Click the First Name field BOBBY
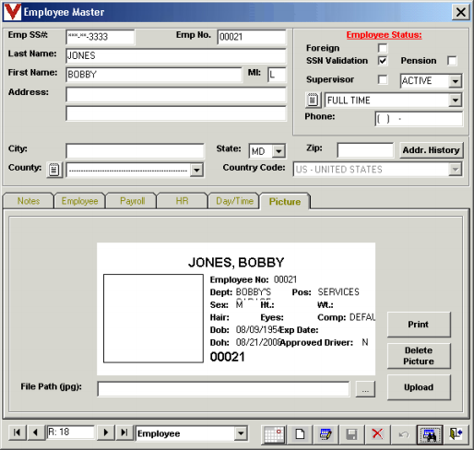This screenshot has height=450, width=474. click(154, 75)
